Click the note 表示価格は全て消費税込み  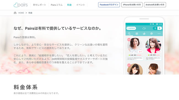click(x=36, y=93)
